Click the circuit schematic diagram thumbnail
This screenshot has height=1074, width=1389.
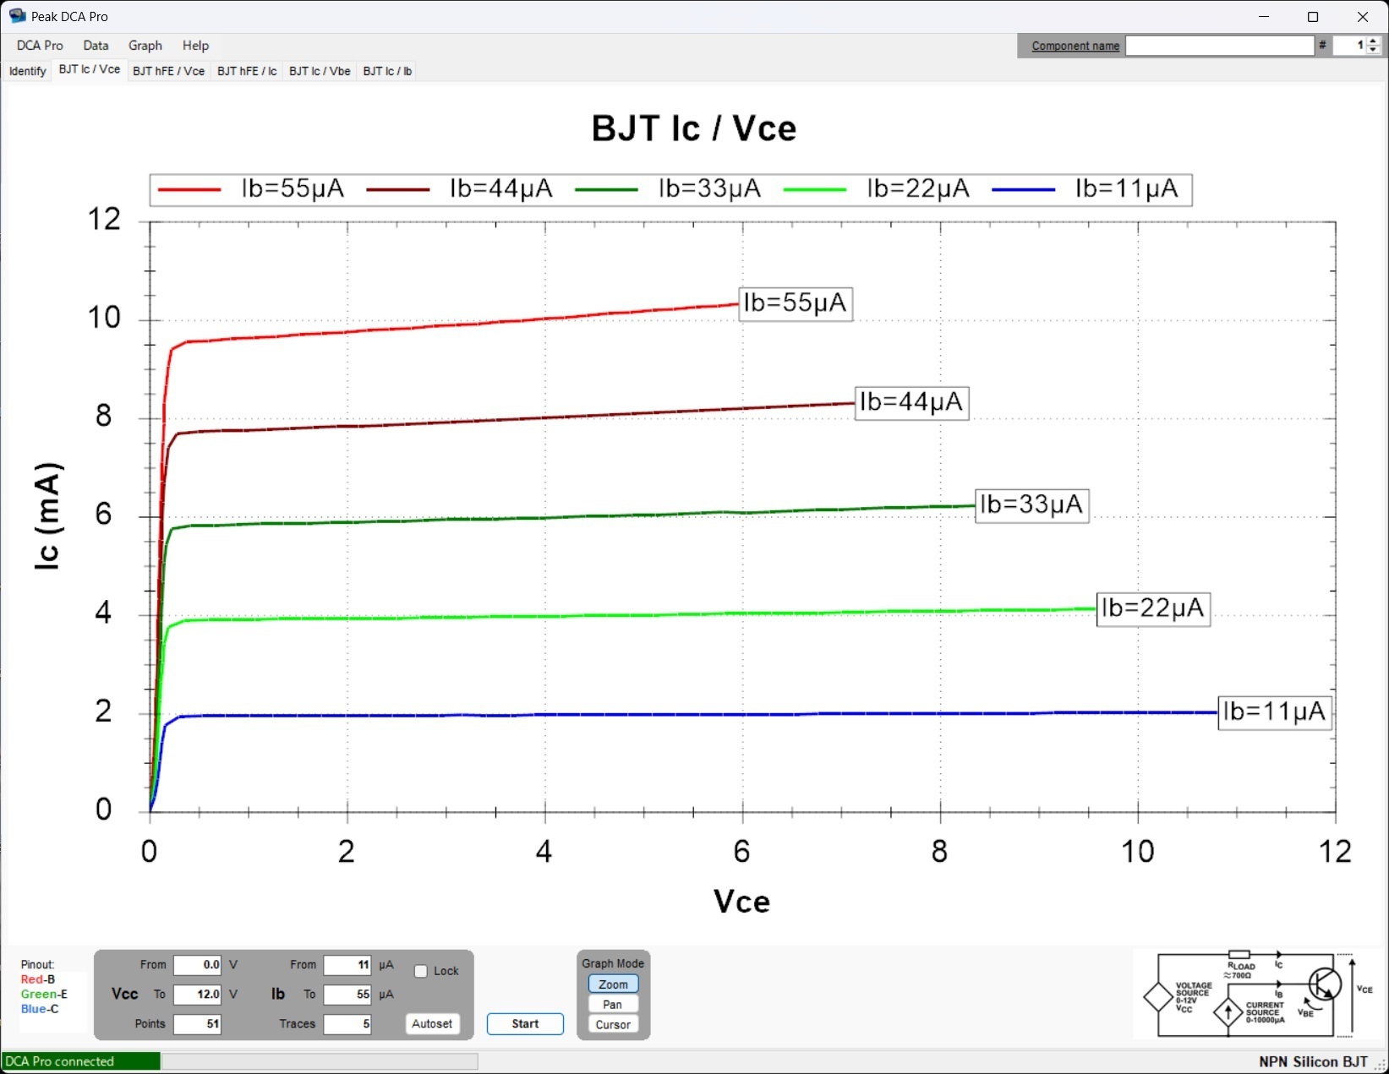[1256, 994]
